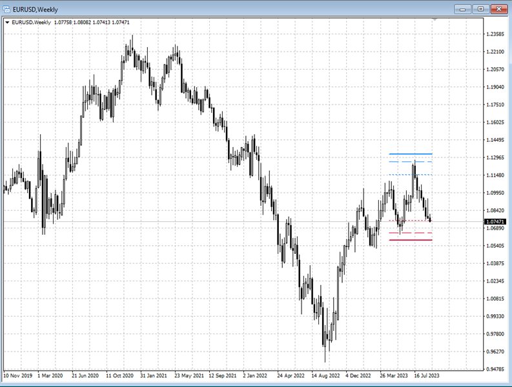The height and width of the screenshot is (387, 512).
Task: Click the 1 Mar 2020 date label
Action: pos(50,375)
